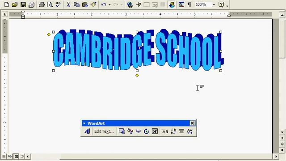286x161 pixels.
Task: Go to next page with double-down arrow
Action: 282,150
